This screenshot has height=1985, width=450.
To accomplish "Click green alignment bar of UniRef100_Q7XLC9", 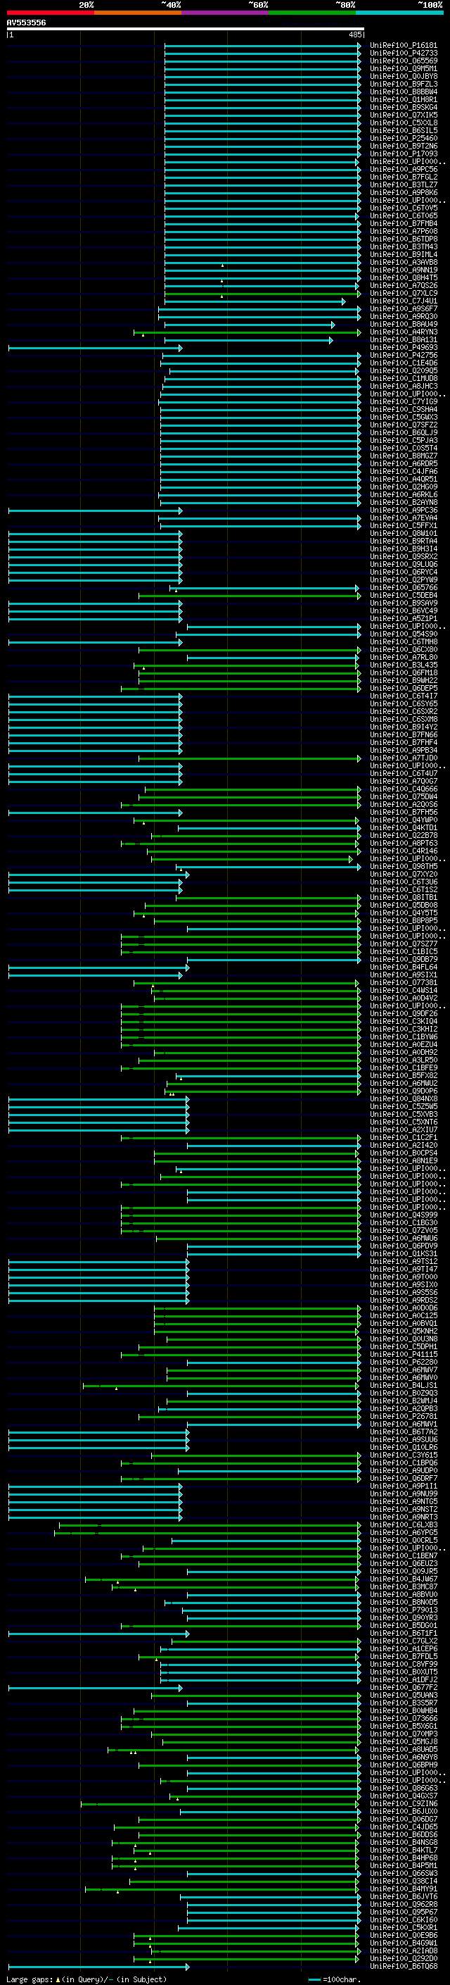I will (x=262, y=294).
